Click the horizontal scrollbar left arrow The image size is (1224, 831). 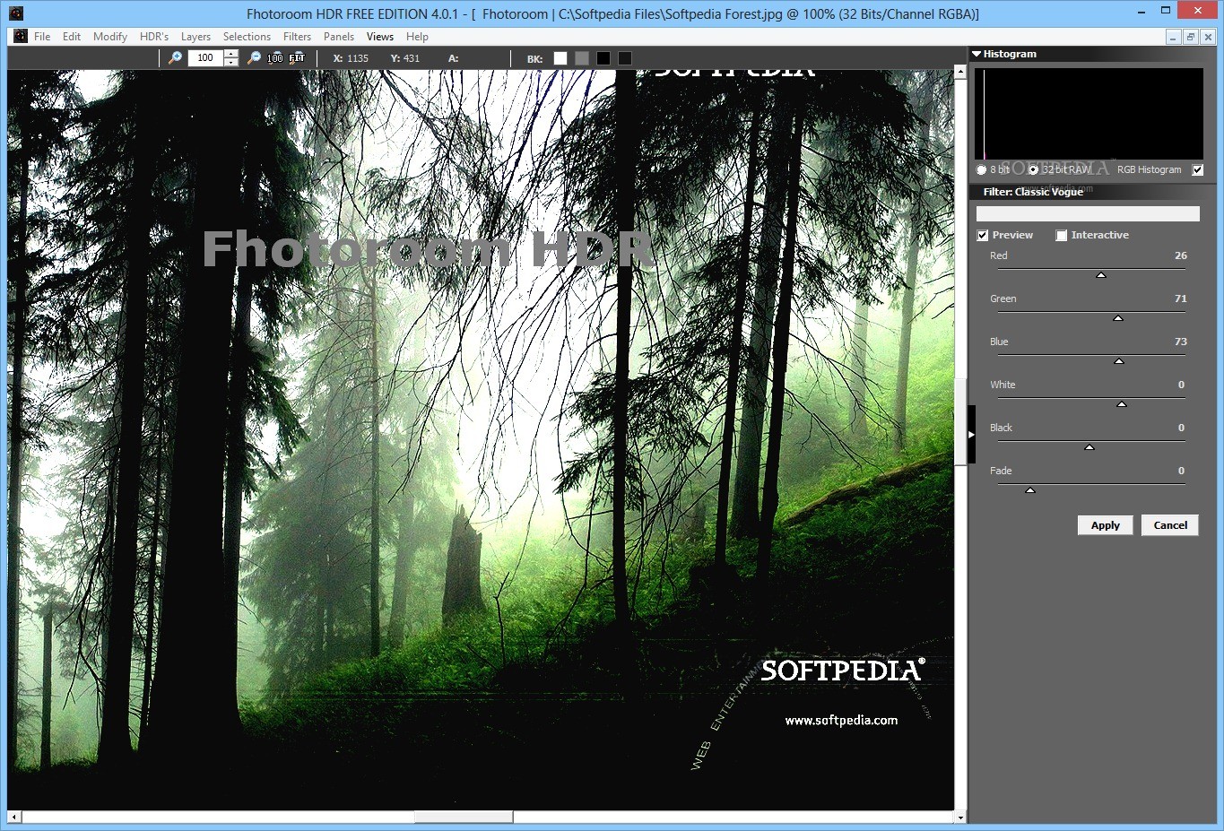13,818
